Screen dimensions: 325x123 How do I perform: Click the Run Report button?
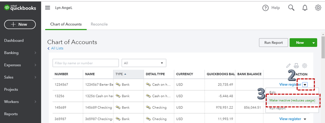point(273,43)
